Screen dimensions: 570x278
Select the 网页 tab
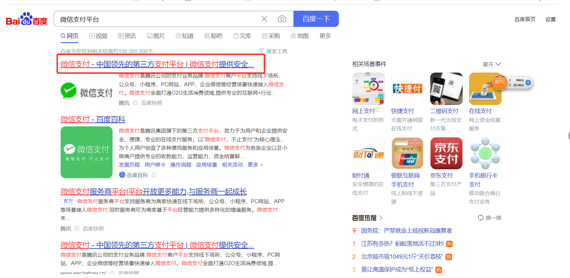[69, 36]
